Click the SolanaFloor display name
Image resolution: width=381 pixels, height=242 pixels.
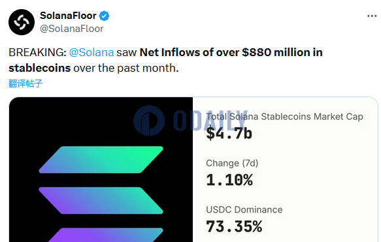click(68, 16)
